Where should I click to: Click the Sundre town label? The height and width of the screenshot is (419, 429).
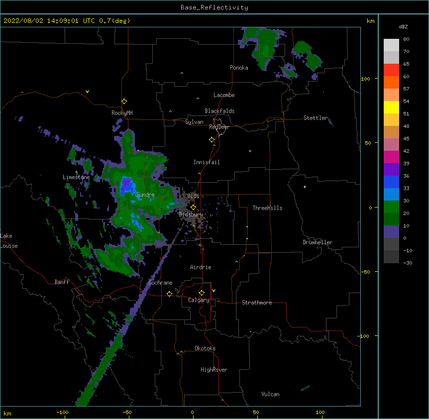pyautogui.click(x=145, y=195)
